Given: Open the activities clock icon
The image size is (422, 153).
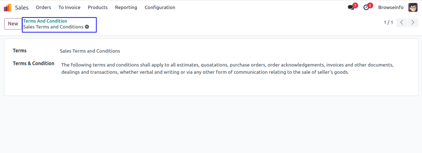Looking at the screenshot, I should [366, 7].
